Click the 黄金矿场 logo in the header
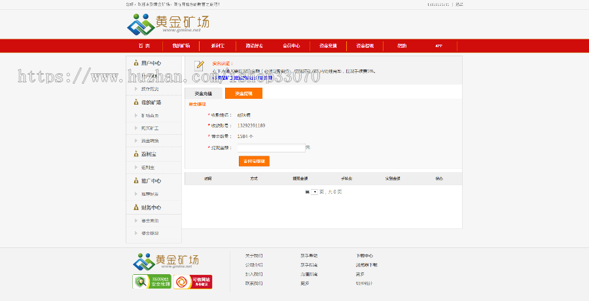 tap(168, 24)
